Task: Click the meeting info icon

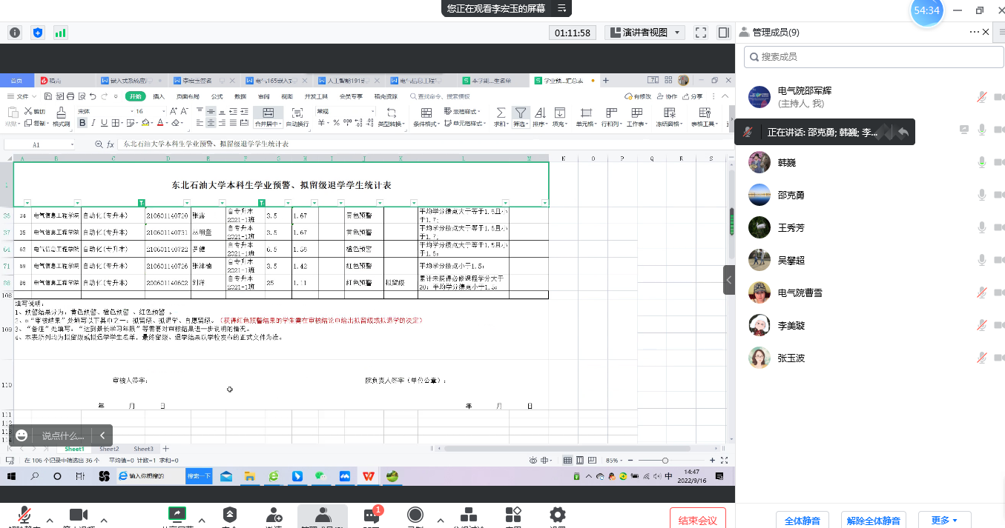Action: point(15,33)
